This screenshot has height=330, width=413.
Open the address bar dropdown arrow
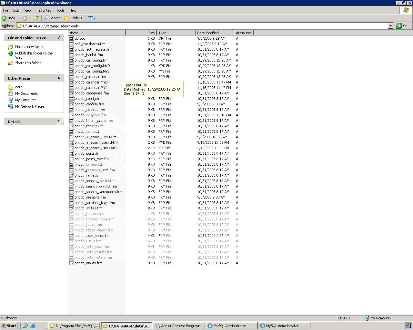(x=390, y=26)
